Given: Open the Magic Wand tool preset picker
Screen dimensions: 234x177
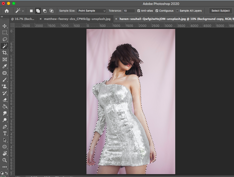Looking at the screenshot, I should coord(20,11).
